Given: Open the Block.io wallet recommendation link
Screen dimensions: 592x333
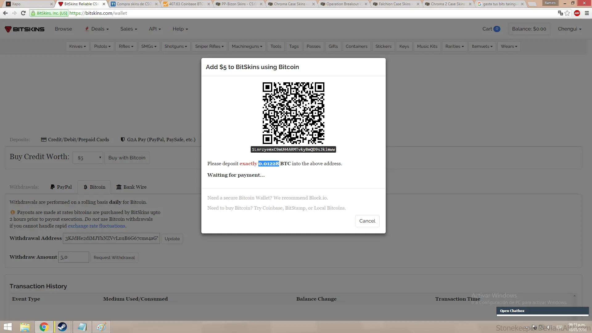Looking at the screenshot, I should tap(318, 198).
